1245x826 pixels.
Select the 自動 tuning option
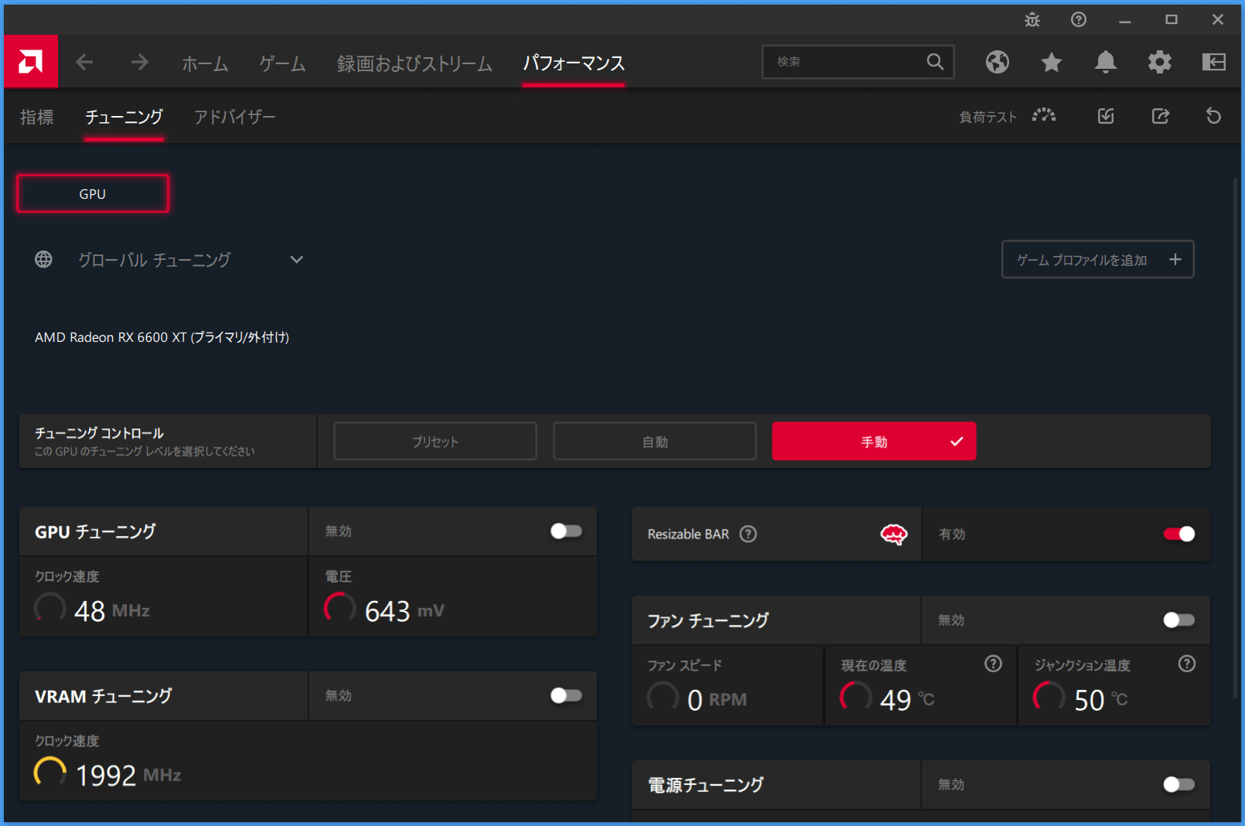655,442
